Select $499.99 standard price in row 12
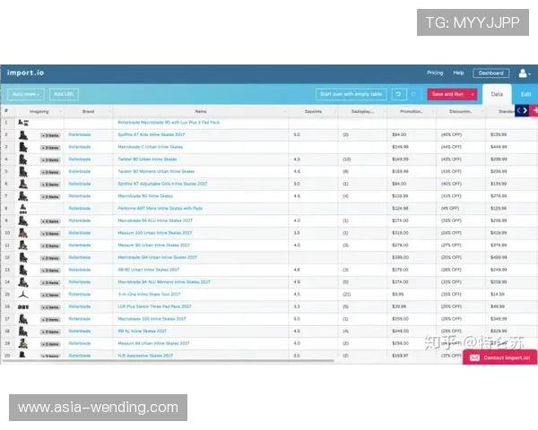Image resolution: width=538 pixels, height=430 pixels. 499,257
